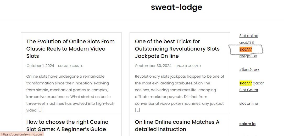Image resolution: width=284 pixels, height=136 pixels.
Task: Visit the arab138 sidebar link
Action: point(246,42)
